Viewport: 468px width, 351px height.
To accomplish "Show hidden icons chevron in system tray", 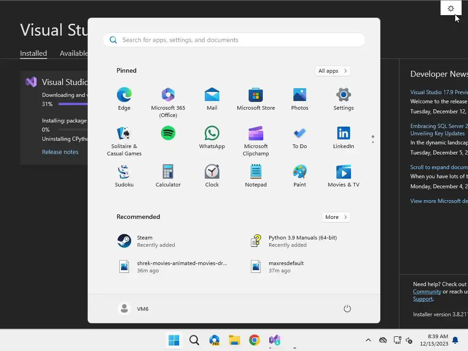I will click(368, 340).
